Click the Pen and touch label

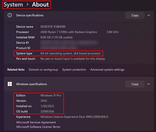click(x=26, y=59)
